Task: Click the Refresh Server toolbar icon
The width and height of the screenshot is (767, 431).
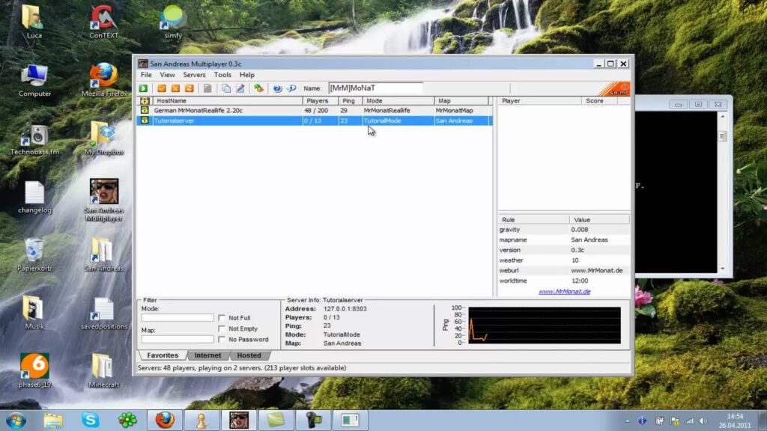Action: click(189, 88)
